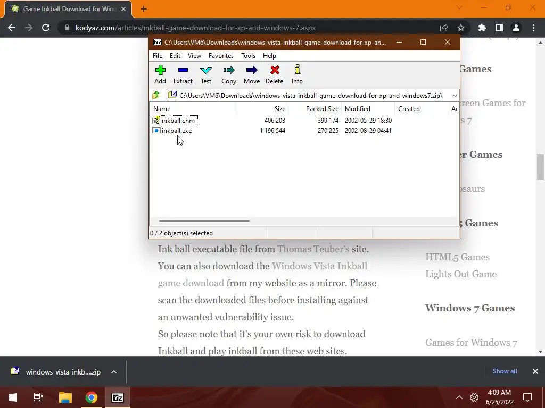
Task: Run the Test archive tool
Action: (206, 74)
